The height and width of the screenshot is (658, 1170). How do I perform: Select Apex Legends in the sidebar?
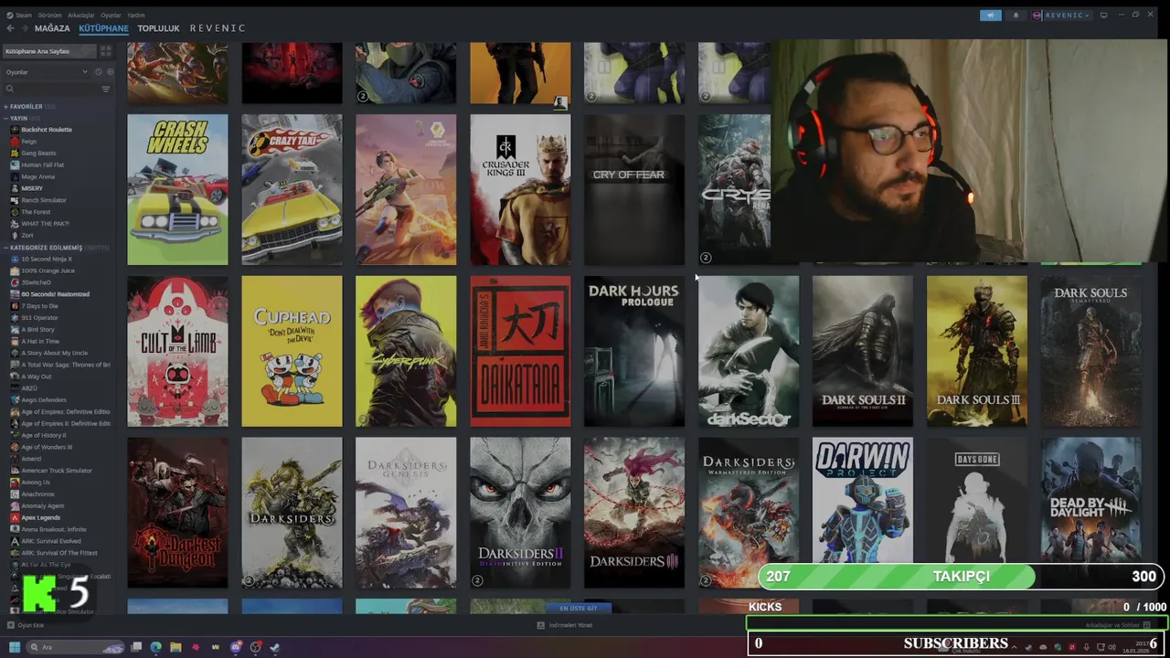point(40,517)
